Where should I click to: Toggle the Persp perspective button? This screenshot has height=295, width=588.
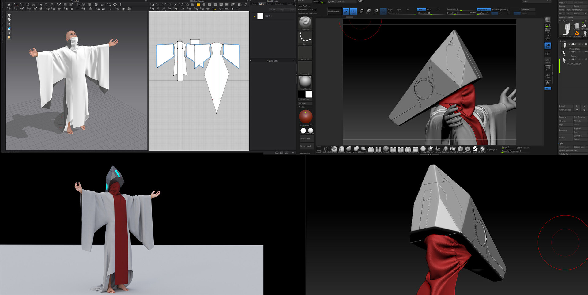coord(548,30)
